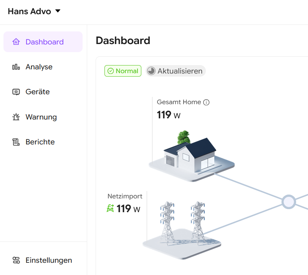
Task: Click the refresh timer icon beside Aktualisieren
Action: click(151, 71)
